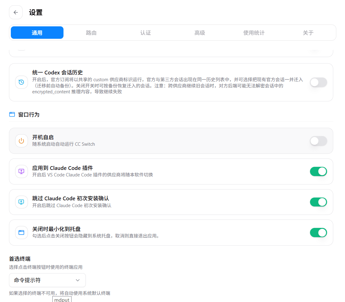Click the 设置 page title
Image resolution: width=345 pixels, height=302 pixels.
coord(36,12)
